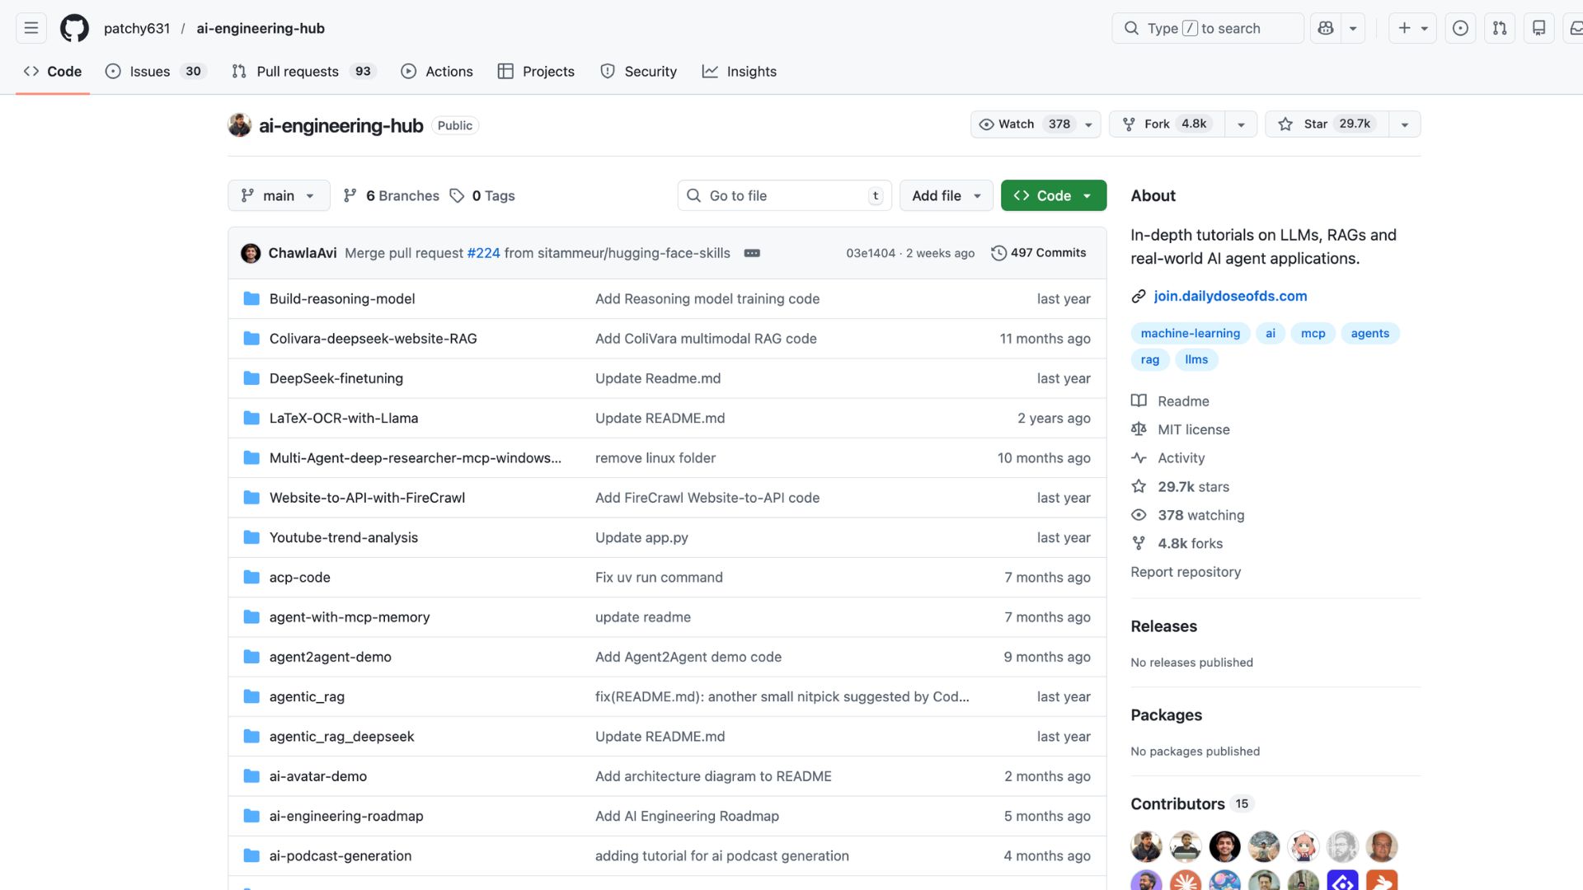Expand the Add file dropdown
Image resolution: width=1583 pixels, height=890 pixels.
point(946,195)
